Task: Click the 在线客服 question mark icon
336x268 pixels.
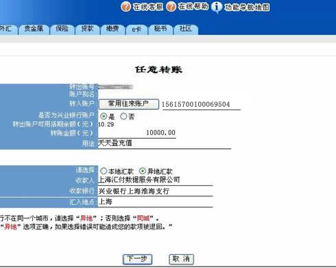Action: [x=126, y=7]
